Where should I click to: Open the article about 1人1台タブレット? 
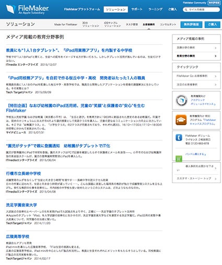(69, 51)
